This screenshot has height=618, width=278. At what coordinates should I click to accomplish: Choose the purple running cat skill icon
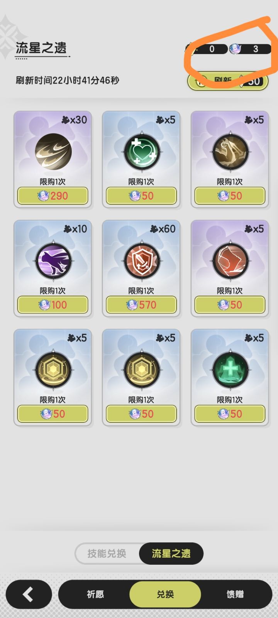53,261
